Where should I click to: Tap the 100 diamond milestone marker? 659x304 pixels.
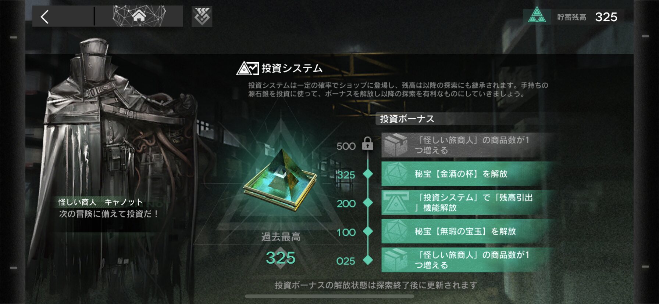pos(368,231)
